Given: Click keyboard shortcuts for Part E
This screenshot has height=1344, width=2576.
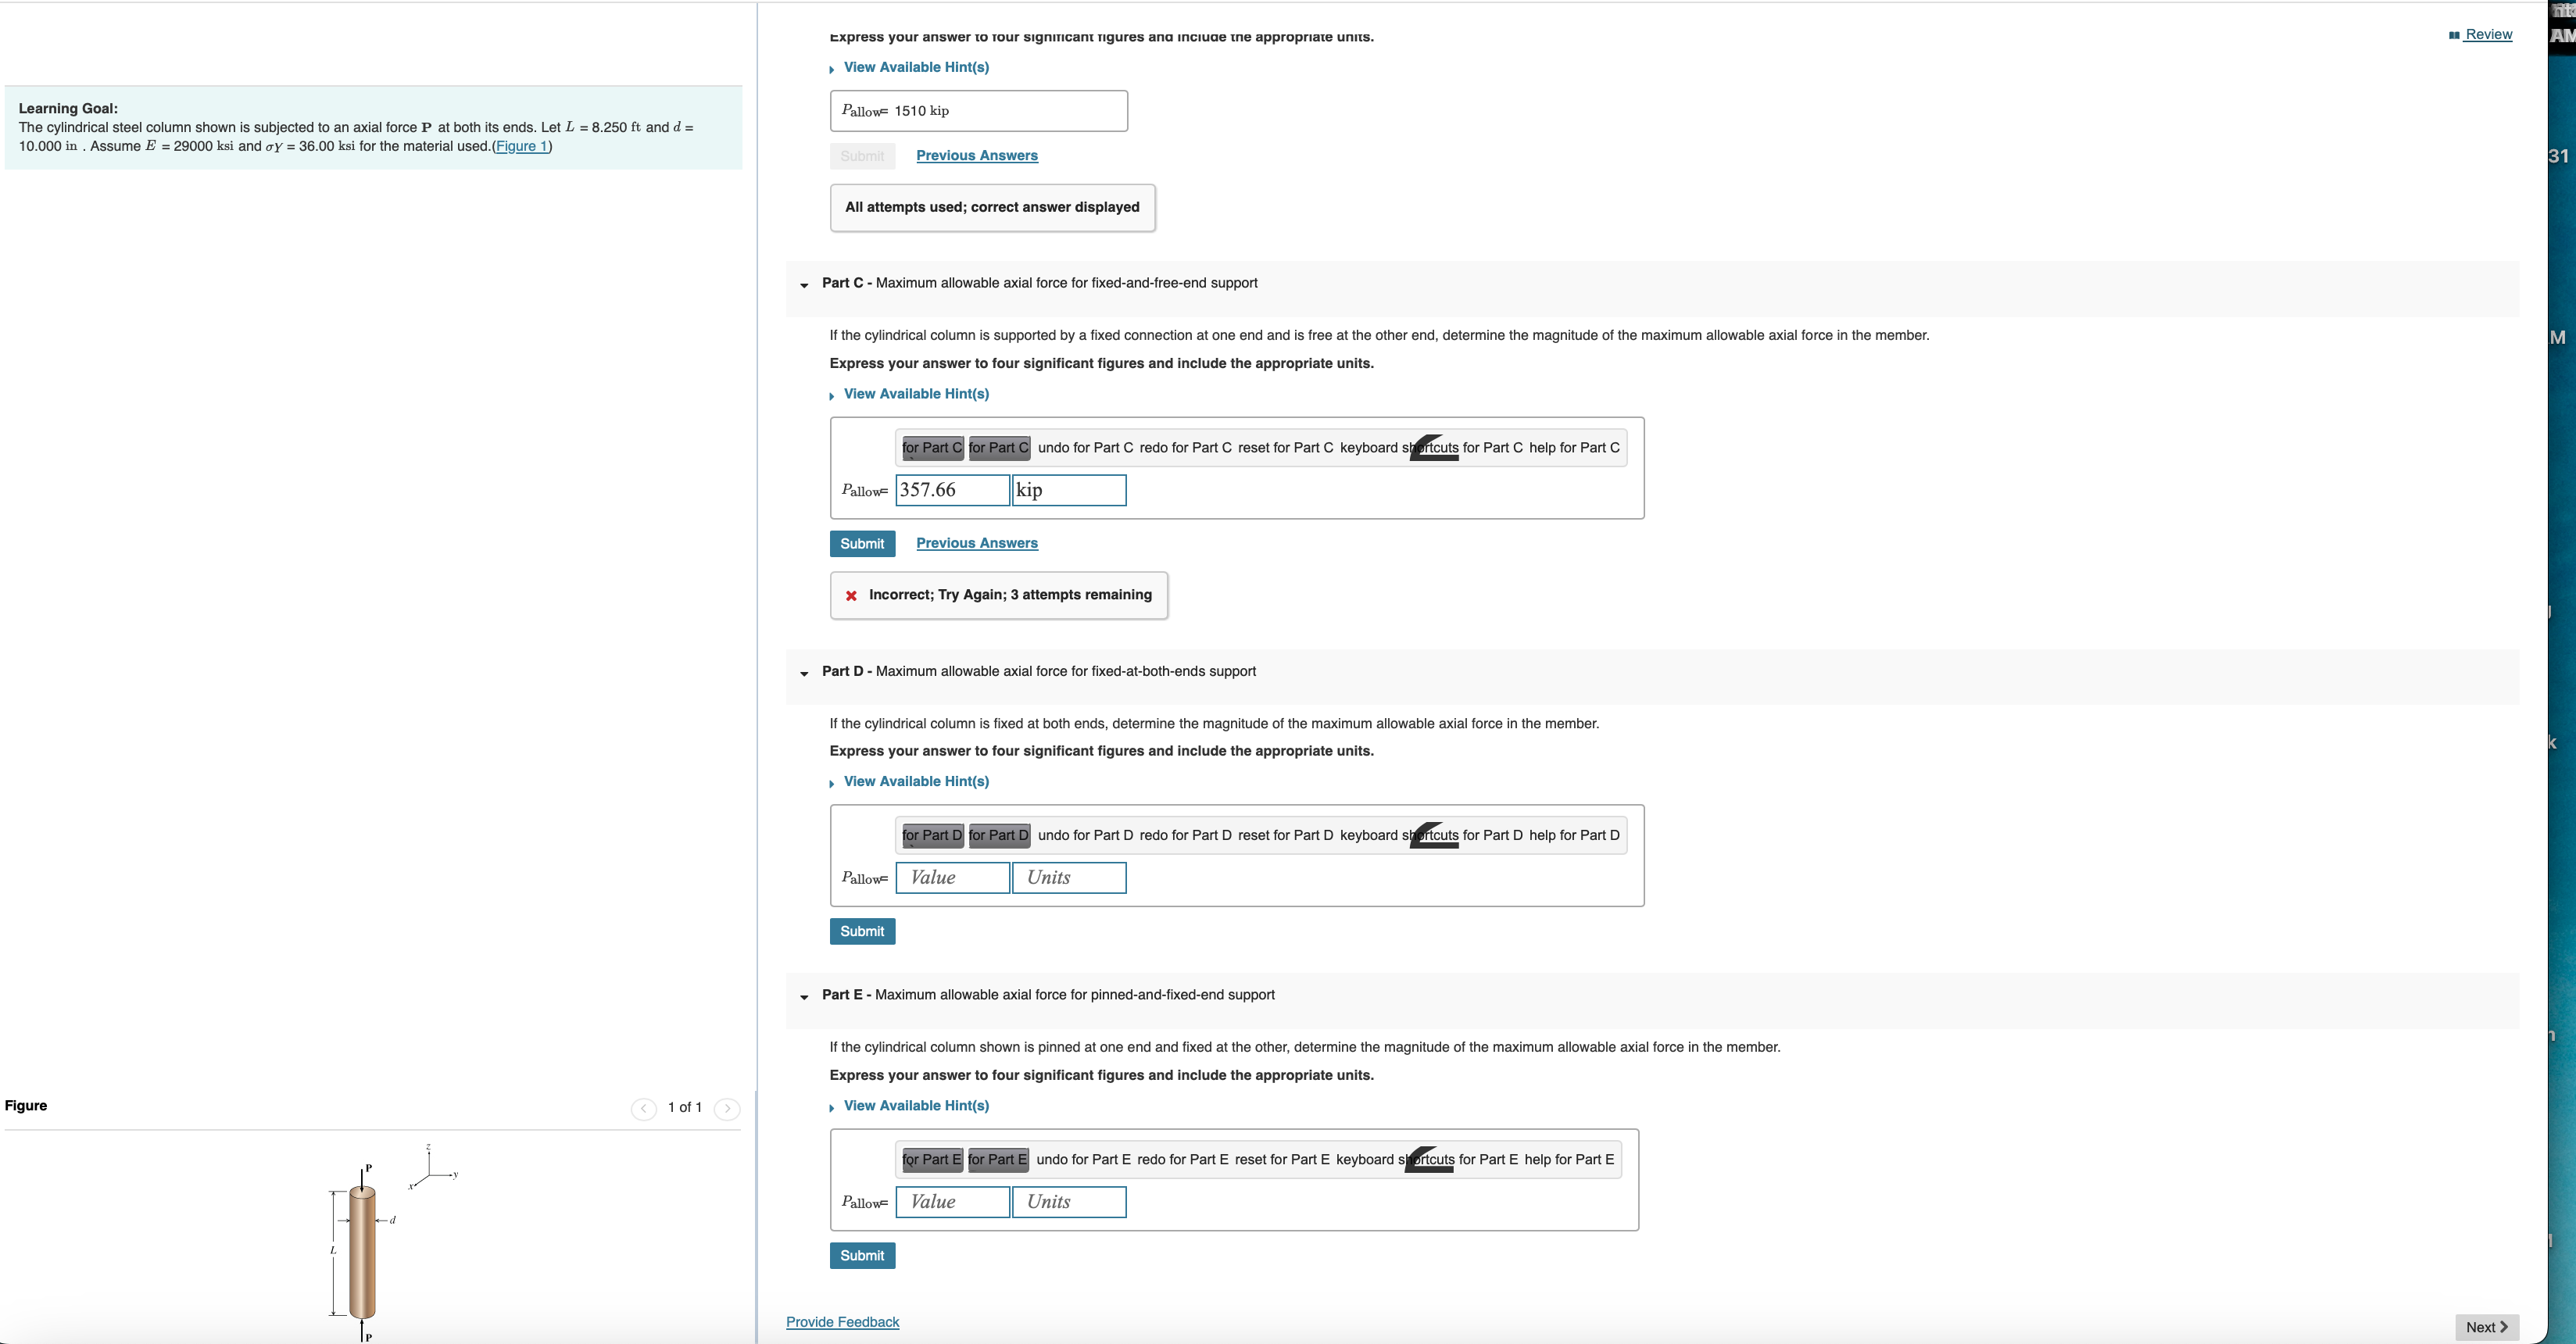Looking at the screenshot, I should [x=1426, y=1160].
